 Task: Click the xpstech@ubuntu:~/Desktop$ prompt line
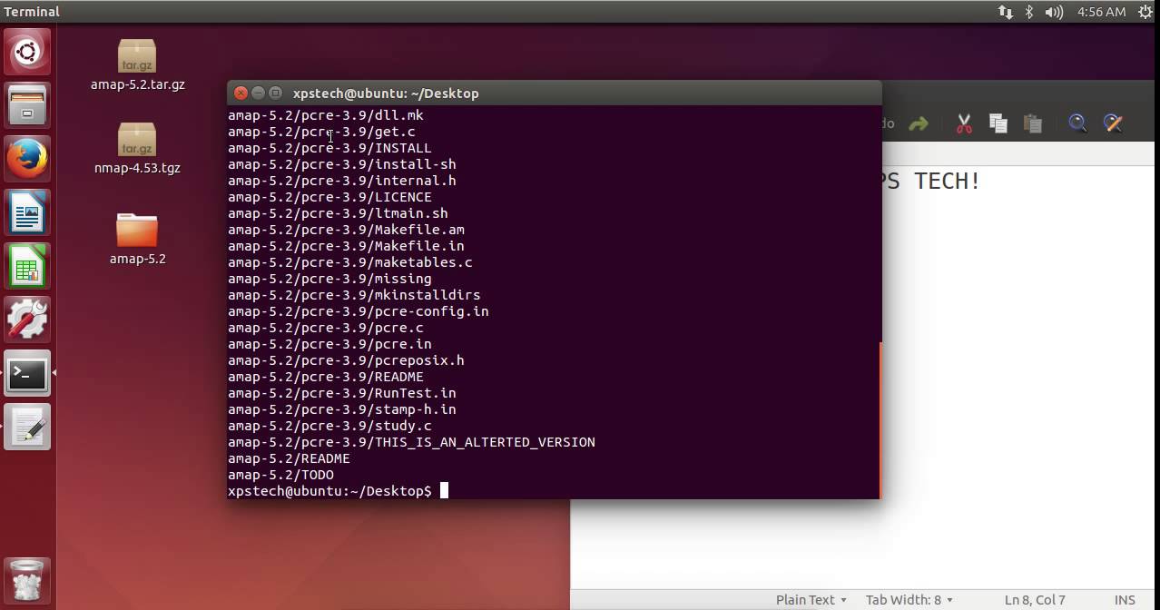pyautogui.click(x=329, y=491)
